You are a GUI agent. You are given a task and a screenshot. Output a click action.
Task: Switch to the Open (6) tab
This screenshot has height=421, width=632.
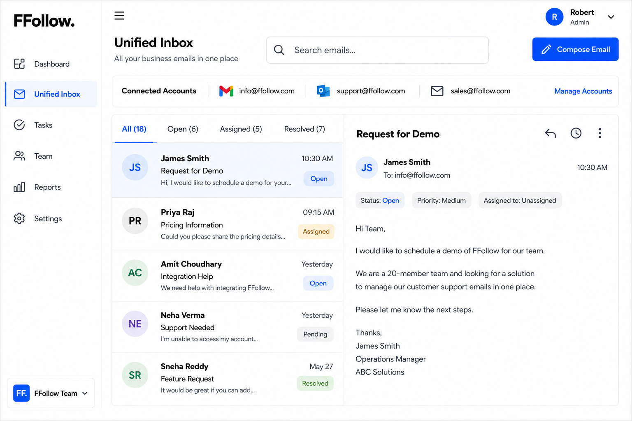pos(183,129)
